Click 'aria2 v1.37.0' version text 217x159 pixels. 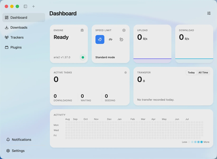point(62,57)
